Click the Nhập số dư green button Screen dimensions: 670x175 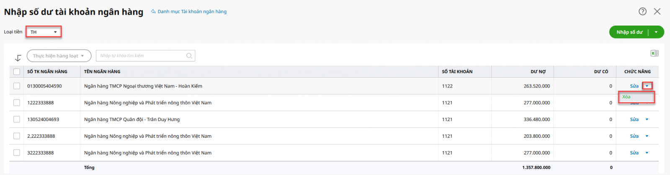pyautogui.click(x=629, y=32)
